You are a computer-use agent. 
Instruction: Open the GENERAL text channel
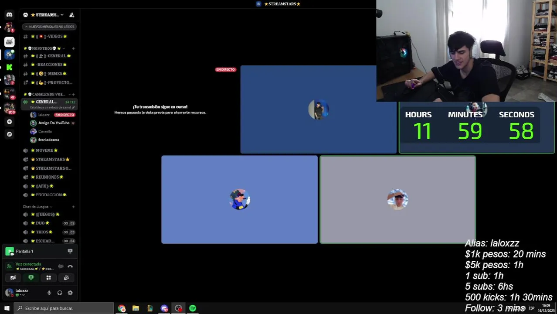[49, 56]
